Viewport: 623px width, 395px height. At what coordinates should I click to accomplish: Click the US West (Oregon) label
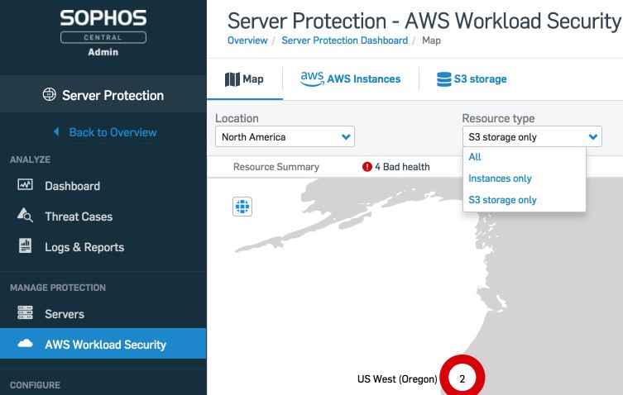(x=397, y=379)
